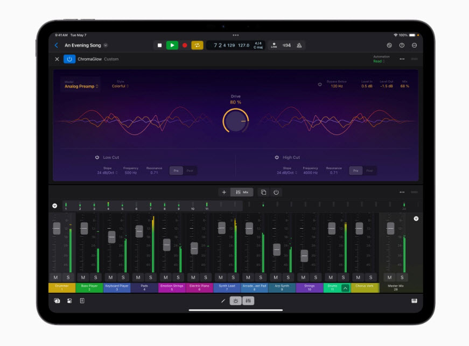Tap the Link sync icon
469x346 pixels.
[x=274, y=45]
